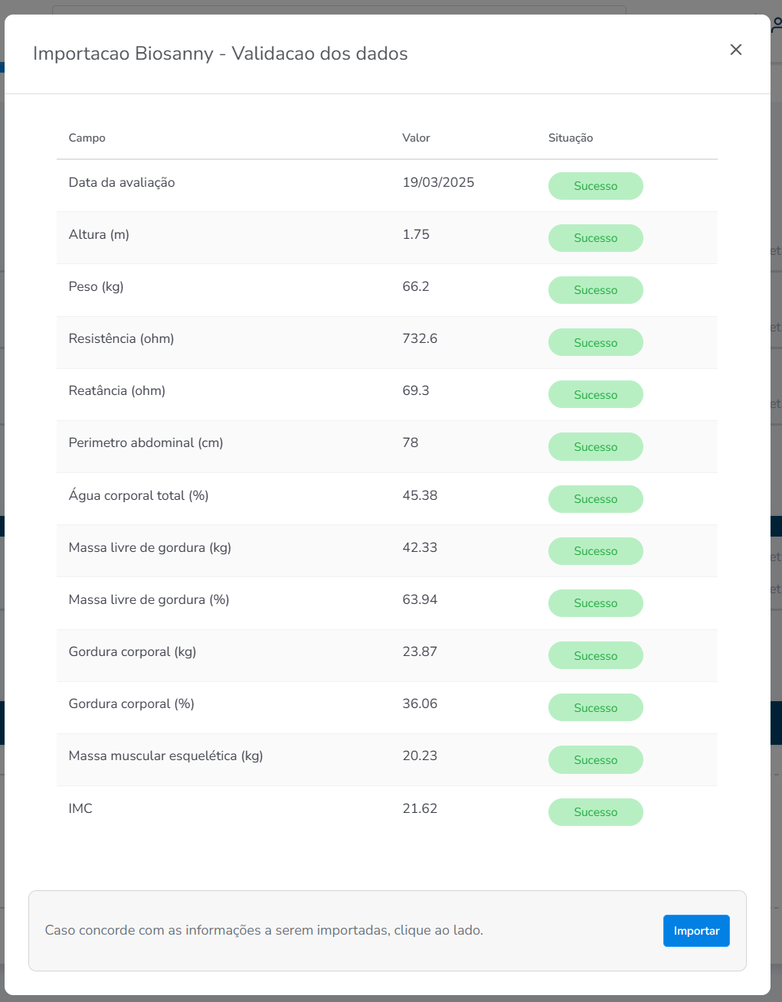
Task: Click the Situação column header
Action: [x=571, y=138]
